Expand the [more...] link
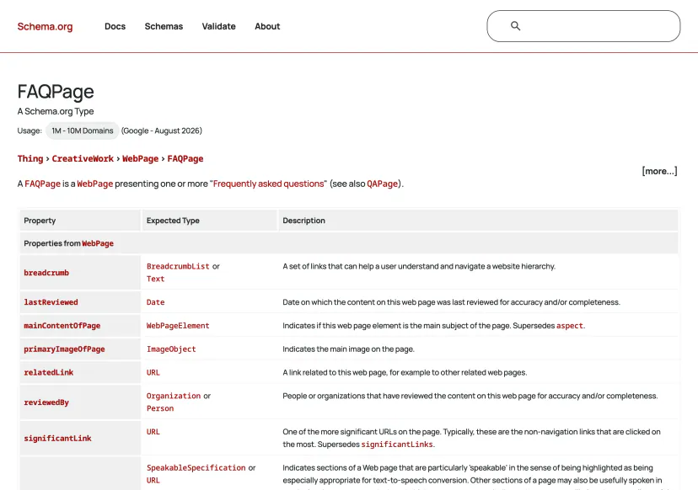 (659, 171)
